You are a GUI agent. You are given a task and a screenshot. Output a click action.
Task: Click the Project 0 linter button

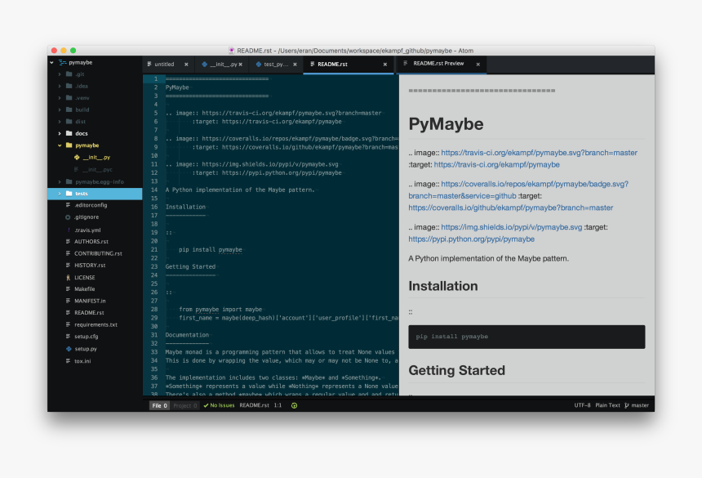185,406
